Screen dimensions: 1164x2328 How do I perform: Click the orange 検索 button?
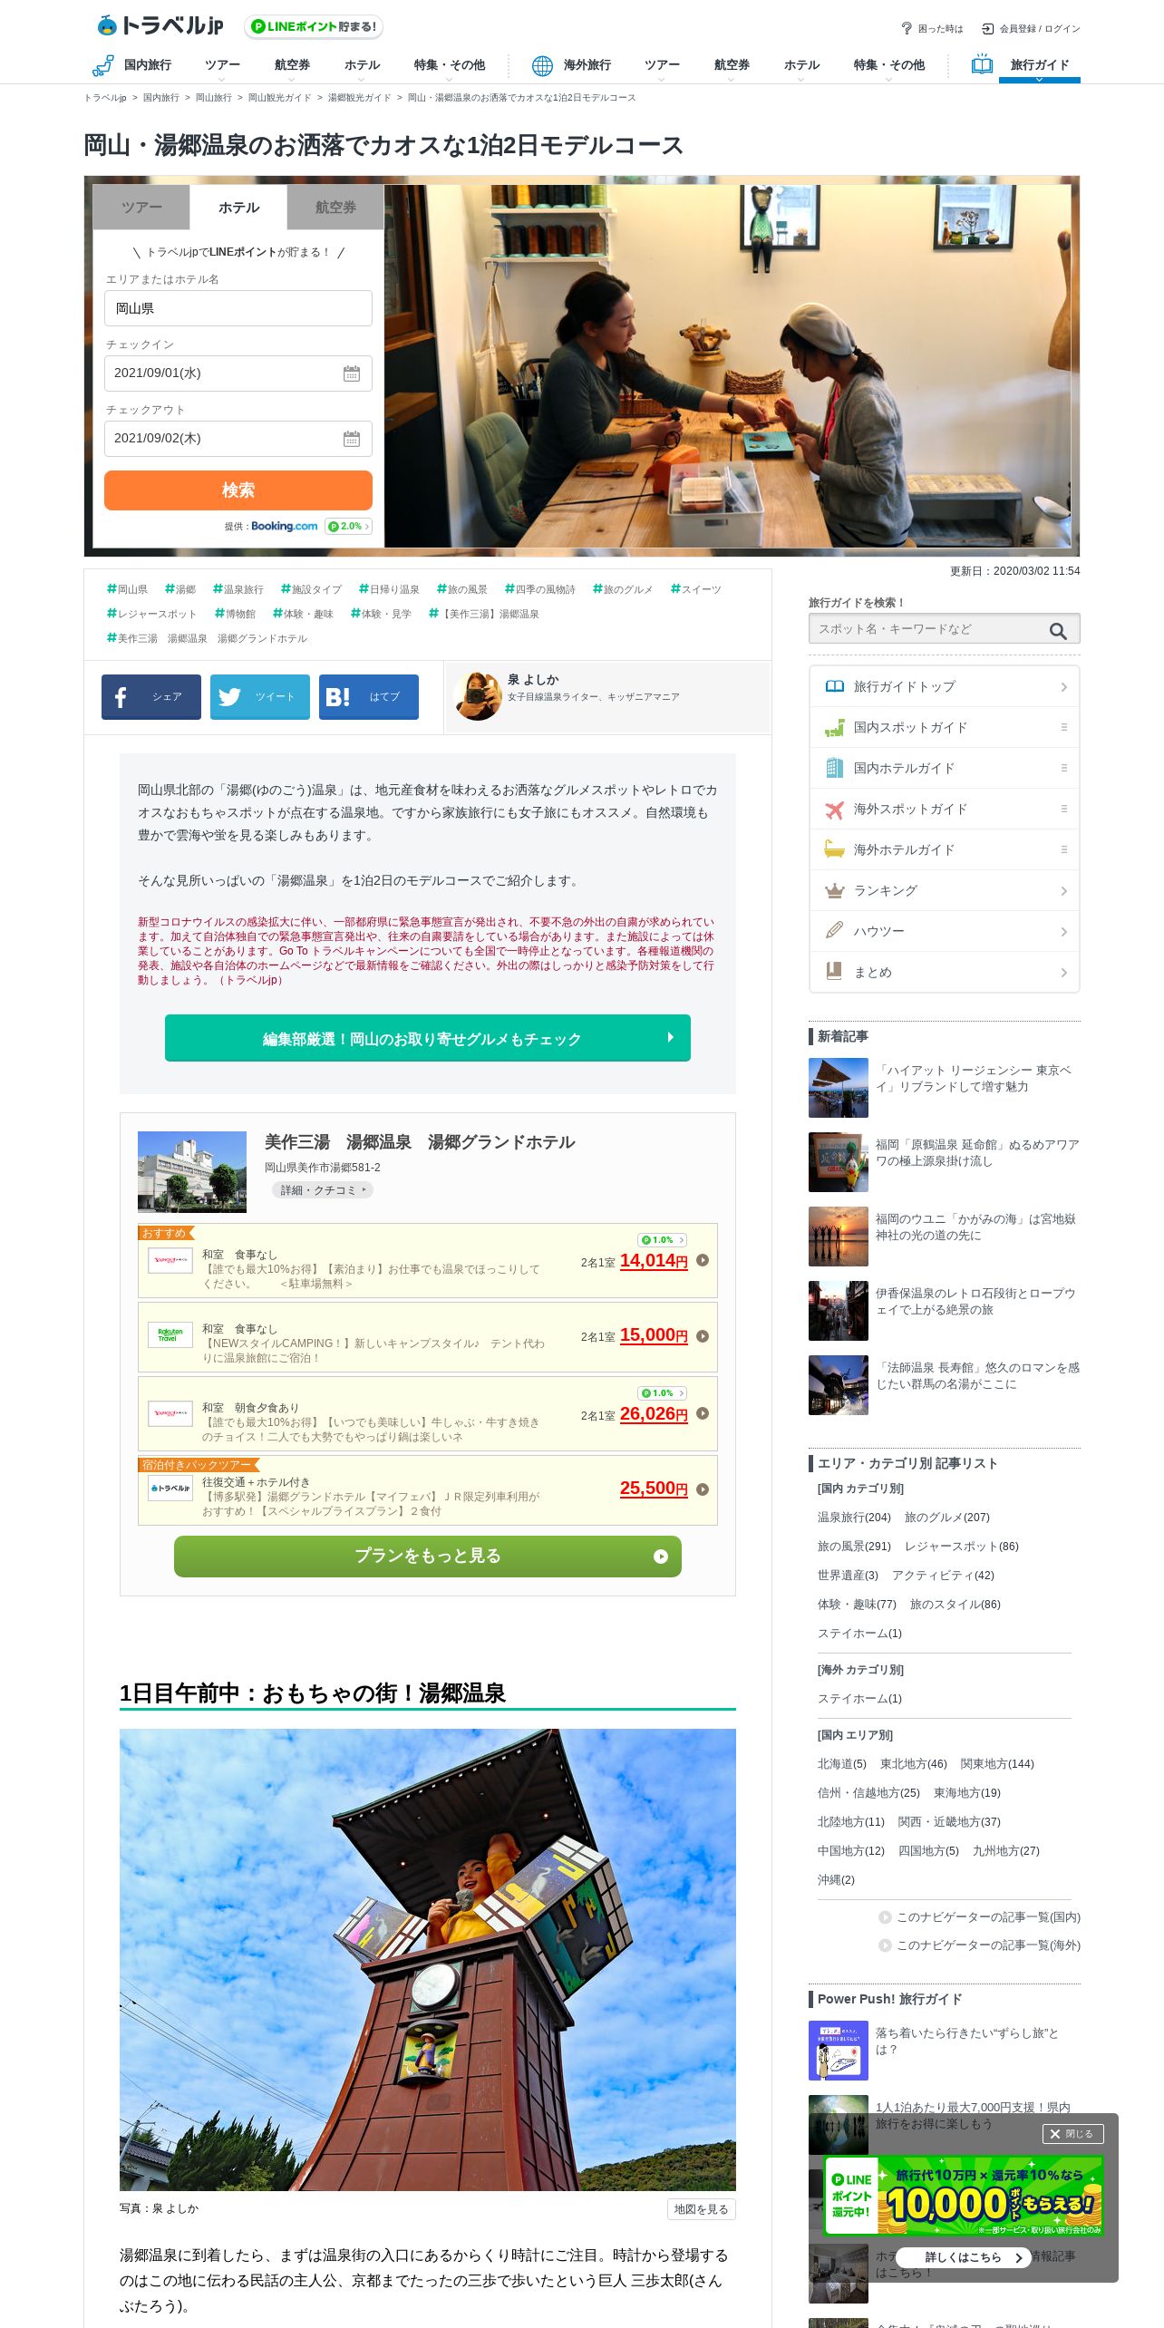tap(238, 490)
